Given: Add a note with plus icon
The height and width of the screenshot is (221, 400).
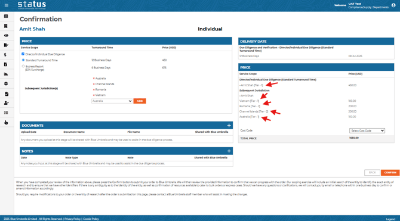Looking at the screenshot, I should (229, 151).
